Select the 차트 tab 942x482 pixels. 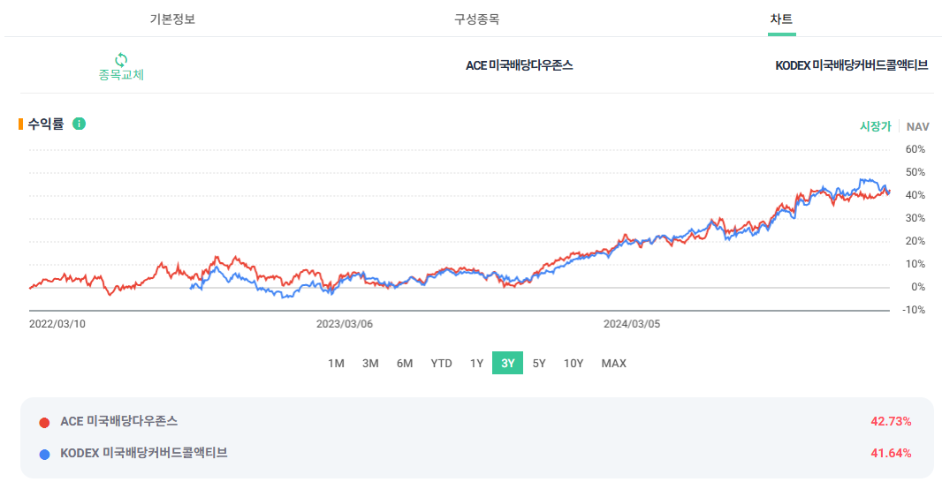click(x=781, y=19)
